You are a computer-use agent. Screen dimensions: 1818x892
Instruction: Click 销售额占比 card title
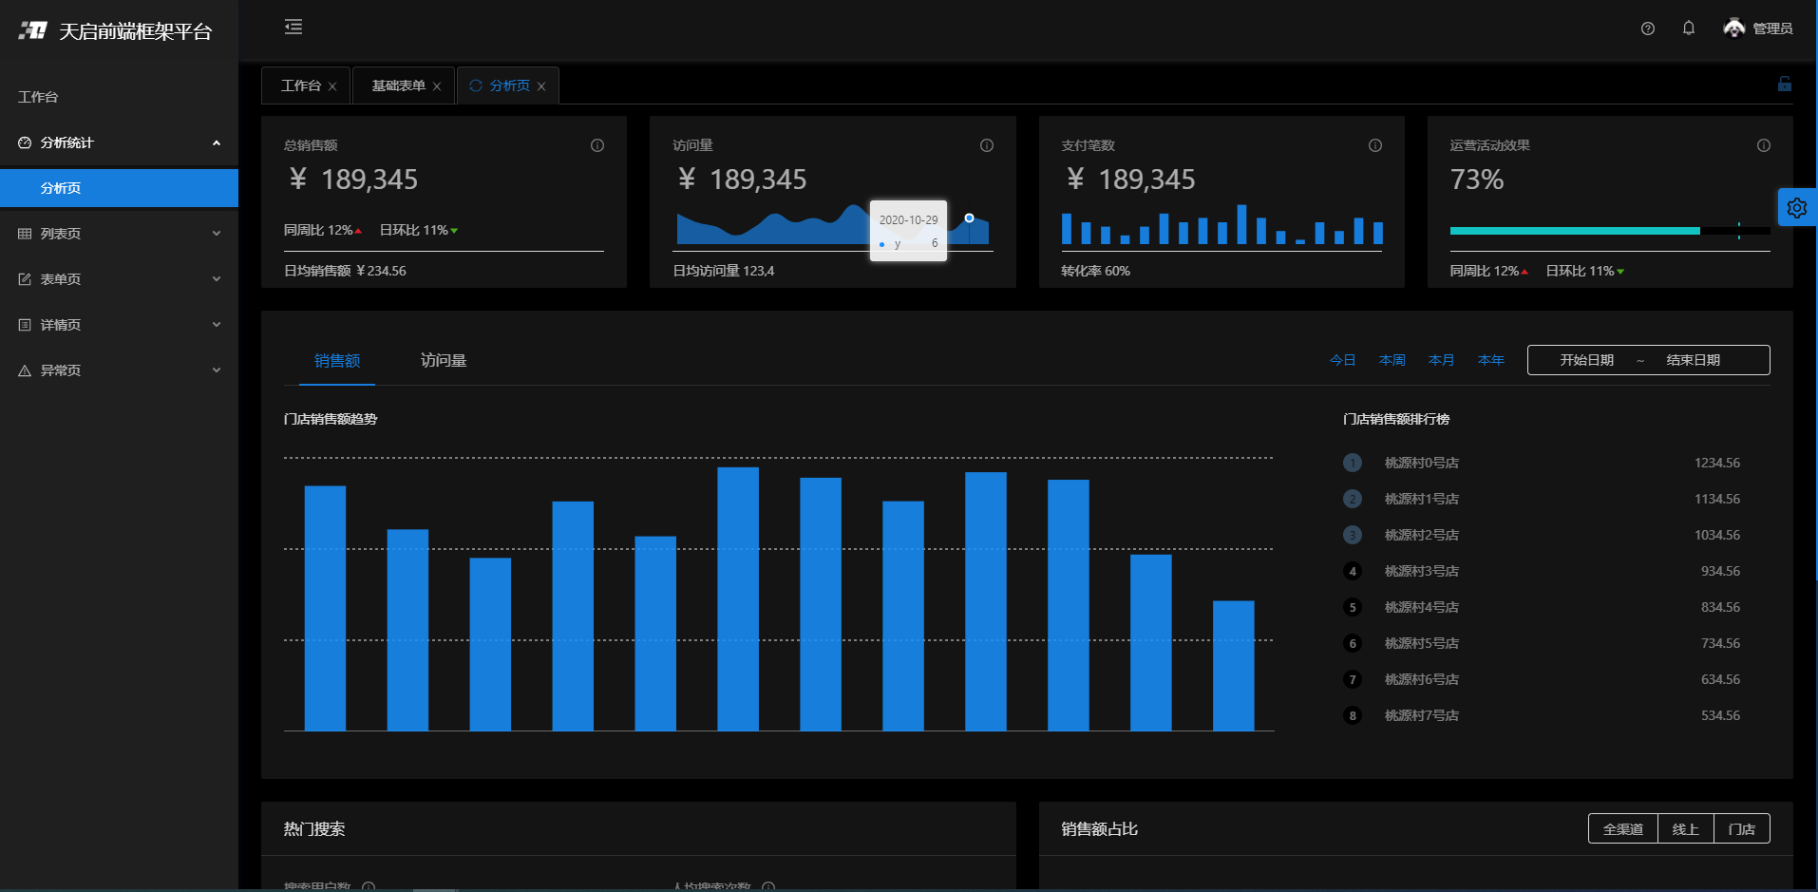point(1099,829)
